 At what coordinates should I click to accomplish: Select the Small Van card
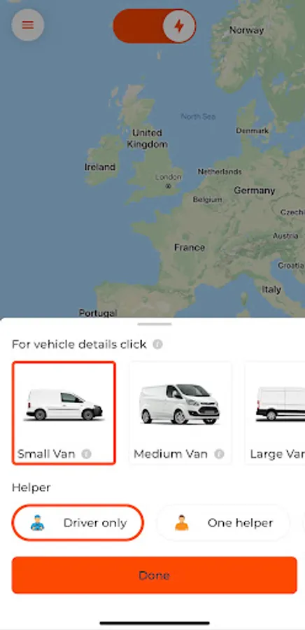(x=64, y=413)
